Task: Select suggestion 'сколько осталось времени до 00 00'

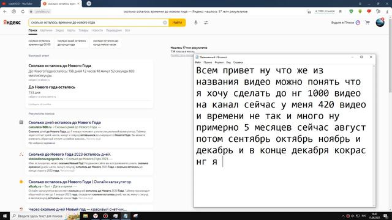Action: 39,43
